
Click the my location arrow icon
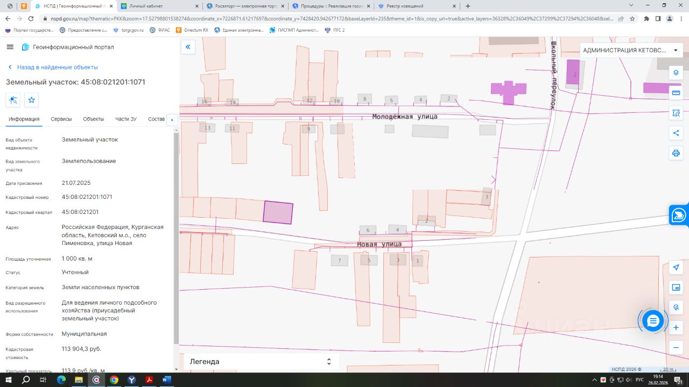(676, 267)
